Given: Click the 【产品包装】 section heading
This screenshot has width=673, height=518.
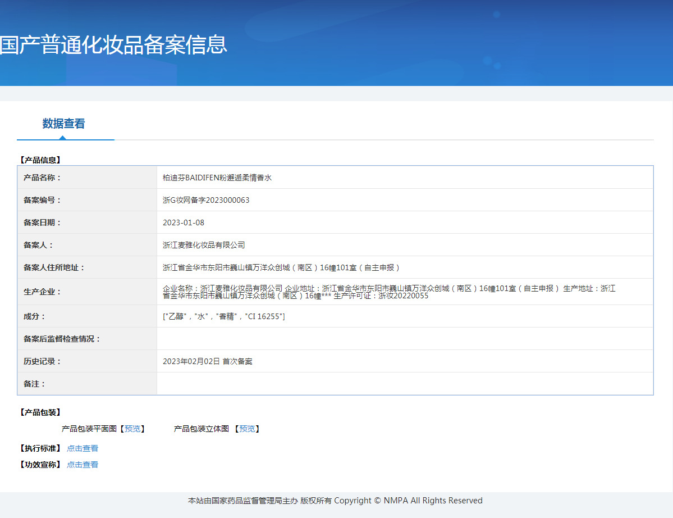Looking at the screenshot, I should [40, 412].
